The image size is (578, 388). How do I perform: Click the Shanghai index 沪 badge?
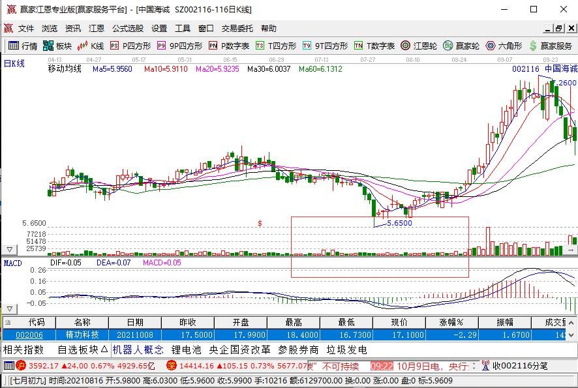pyautogui.click(x=21, y=366)
